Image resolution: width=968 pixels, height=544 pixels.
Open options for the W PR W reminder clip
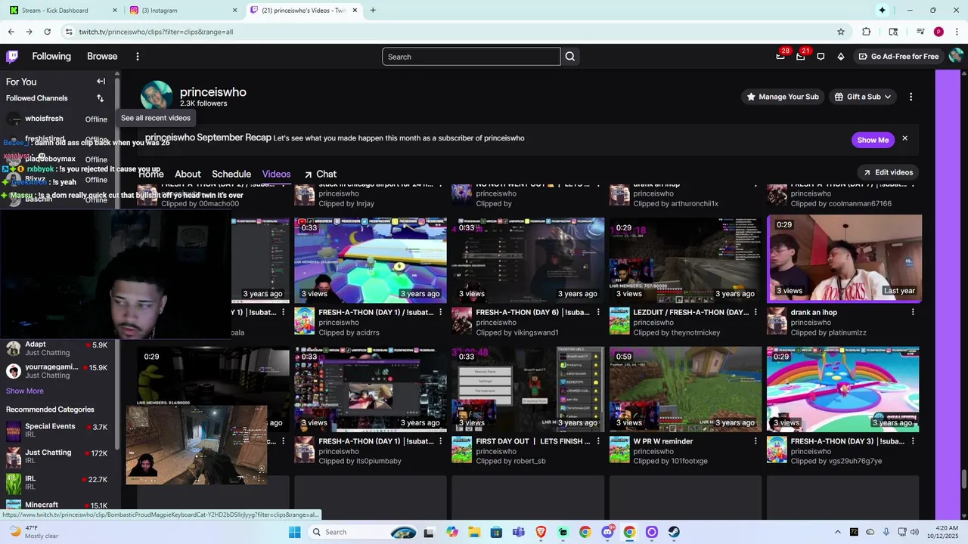pos(755,441)
